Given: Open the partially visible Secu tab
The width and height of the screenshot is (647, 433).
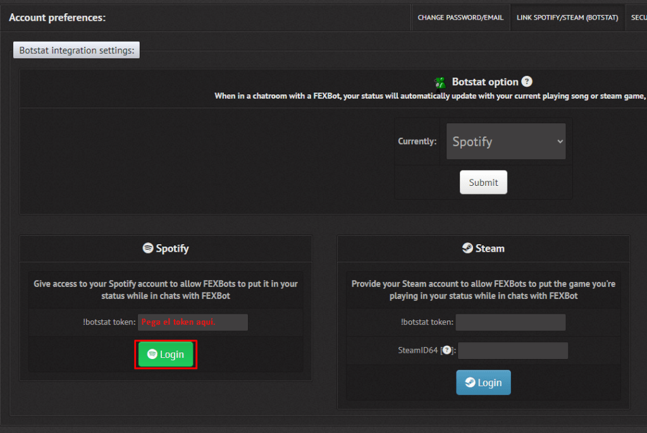Looking at the screenshot, I should tap(638, 18).
